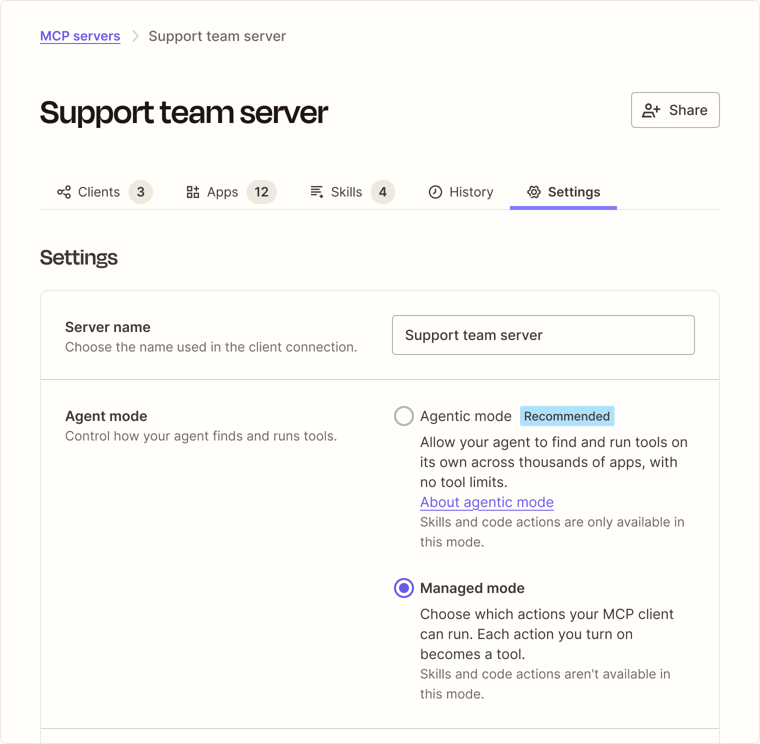Click "Control how your agent finds and runs tools."
The image size is (760, 744).
(201, 436)
